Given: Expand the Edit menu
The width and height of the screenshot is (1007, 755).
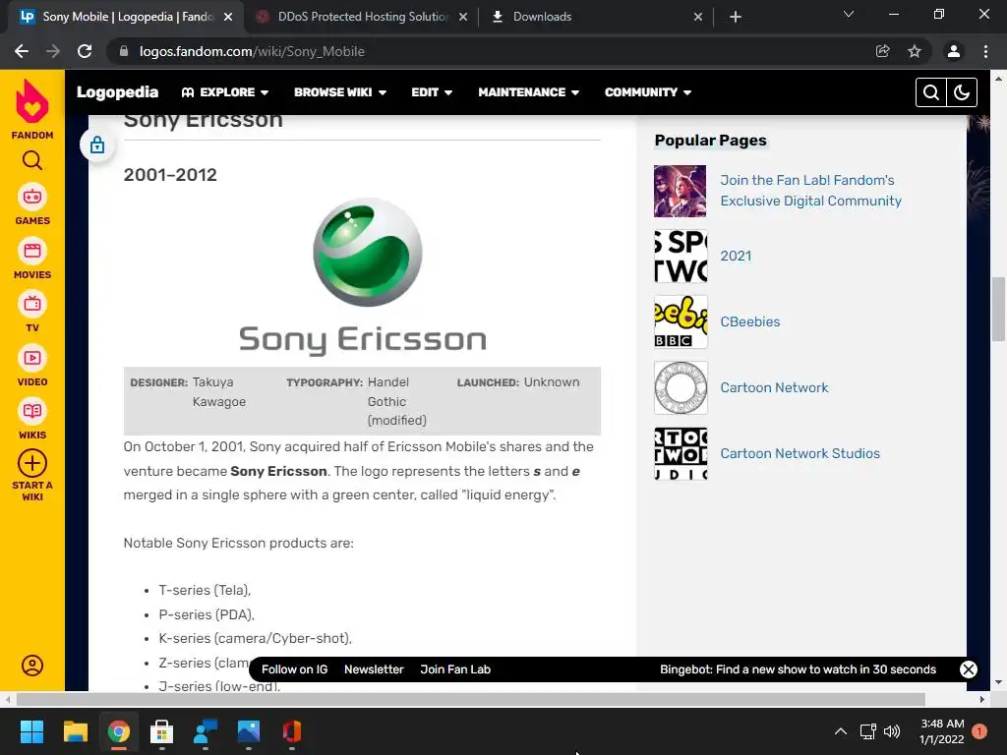Looking at the screenshot, I should 432,92.
